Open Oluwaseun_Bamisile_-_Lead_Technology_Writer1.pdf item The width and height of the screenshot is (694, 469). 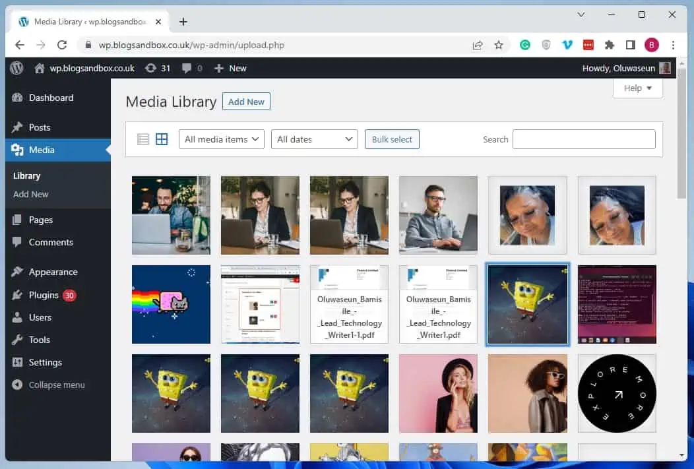coord(438,304)
